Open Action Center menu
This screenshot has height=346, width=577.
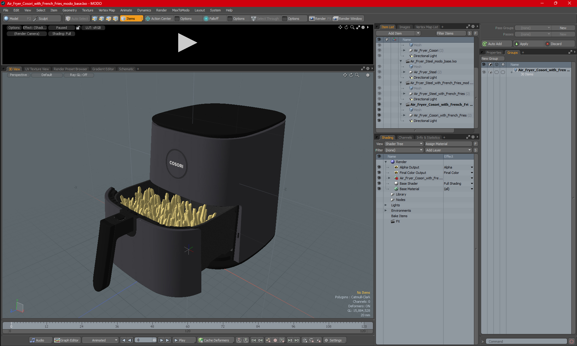[x=158, y=19]
